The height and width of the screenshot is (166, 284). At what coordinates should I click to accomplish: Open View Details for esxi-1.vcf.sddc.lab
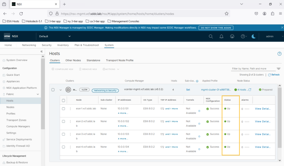[x=263, y=109]
